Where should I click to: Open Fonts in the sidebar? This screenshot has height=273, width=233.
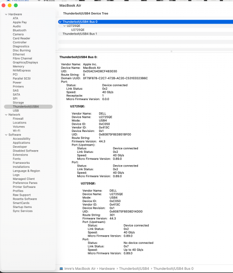[x=16, y=159]
